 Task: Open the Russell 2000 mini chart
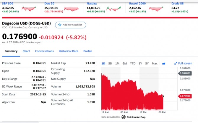click(156, 9)
